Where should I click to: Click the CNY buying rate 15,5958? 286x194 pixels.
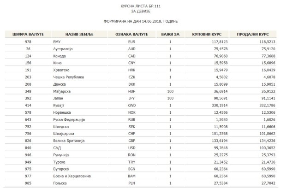point(220,63)
